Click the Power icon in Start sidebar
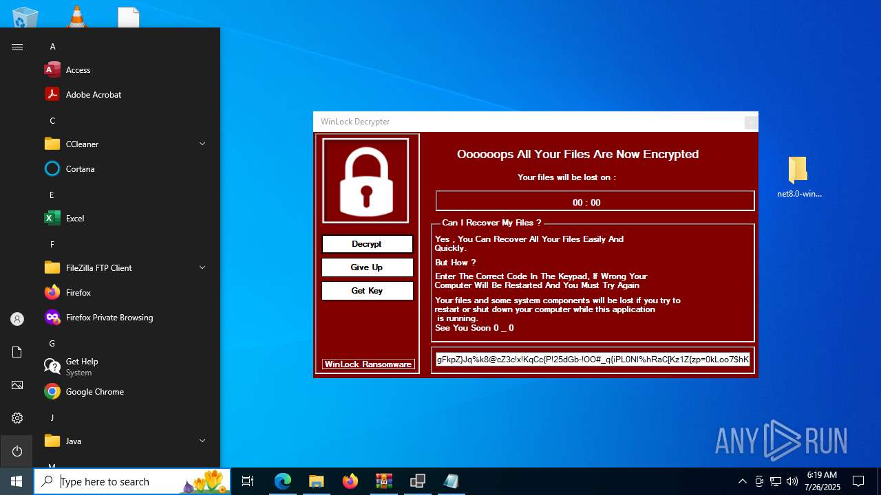Viewport: 881px width, 495px height. [17, 451]
